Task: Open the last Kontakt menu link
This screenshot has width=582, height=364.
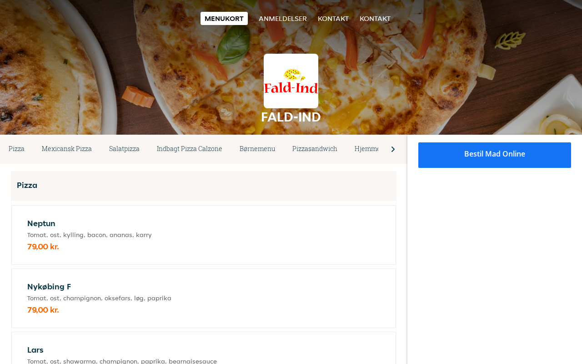Action: (375, 19)
